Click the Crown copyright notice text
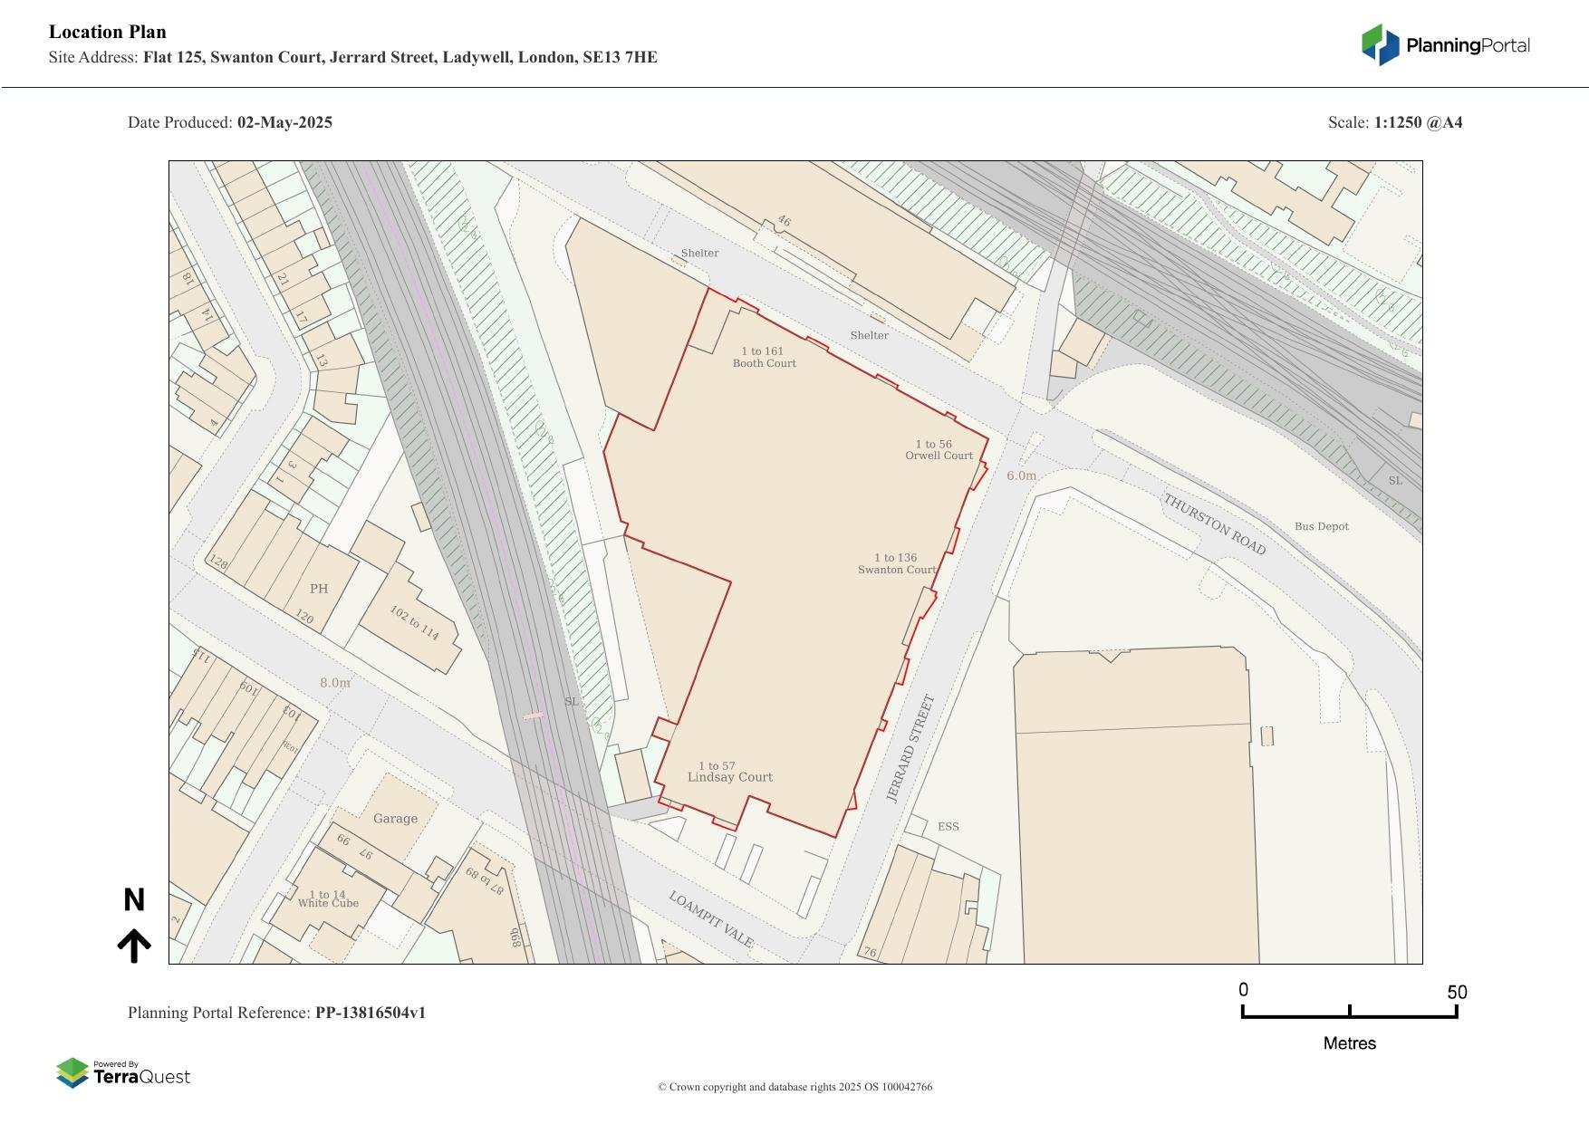This screenshot has height=1124, width=1589. (794, 1087)
